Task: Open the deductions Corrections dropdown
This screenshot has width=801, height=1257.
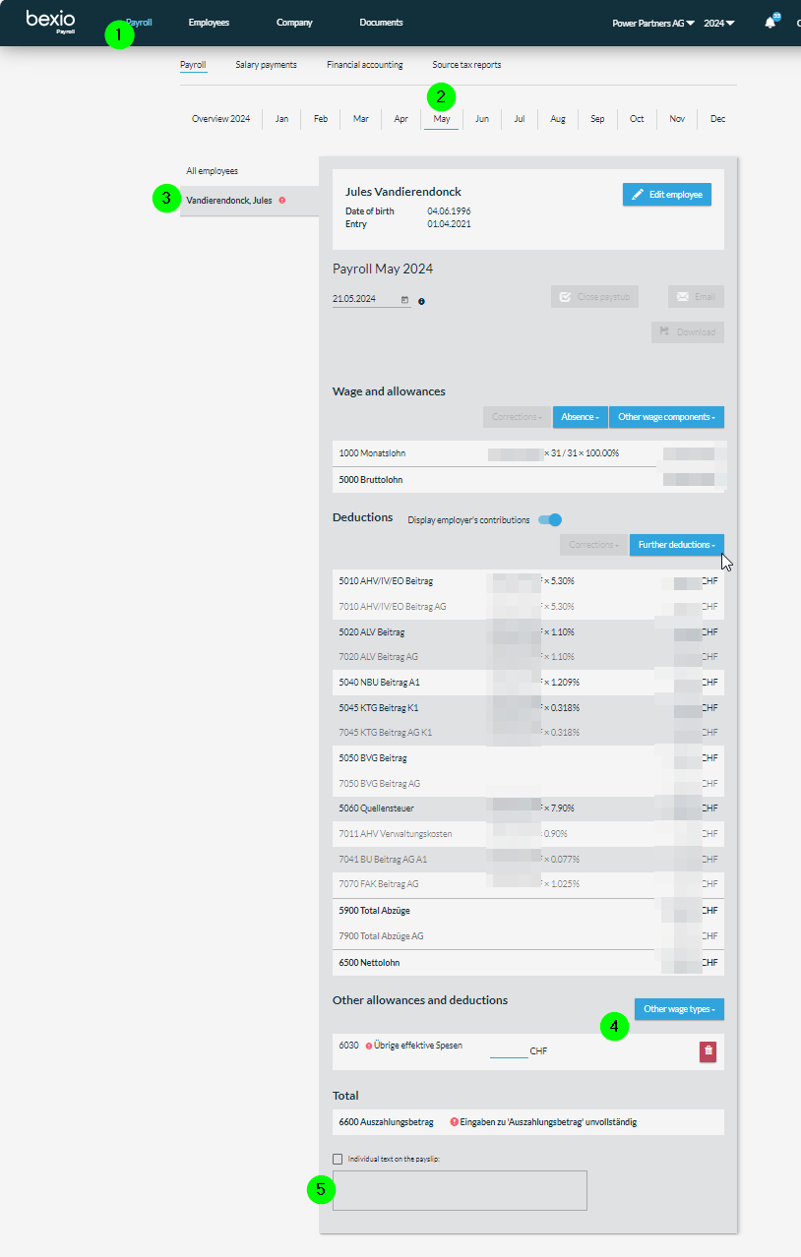Action: point(594,544)
